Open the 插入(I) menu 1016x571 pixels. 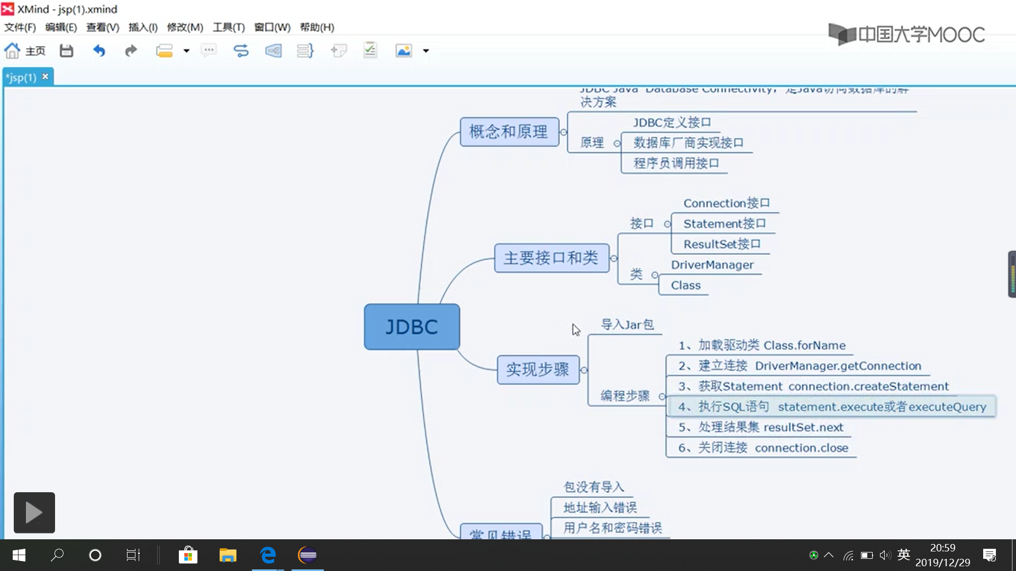point(143,27)
